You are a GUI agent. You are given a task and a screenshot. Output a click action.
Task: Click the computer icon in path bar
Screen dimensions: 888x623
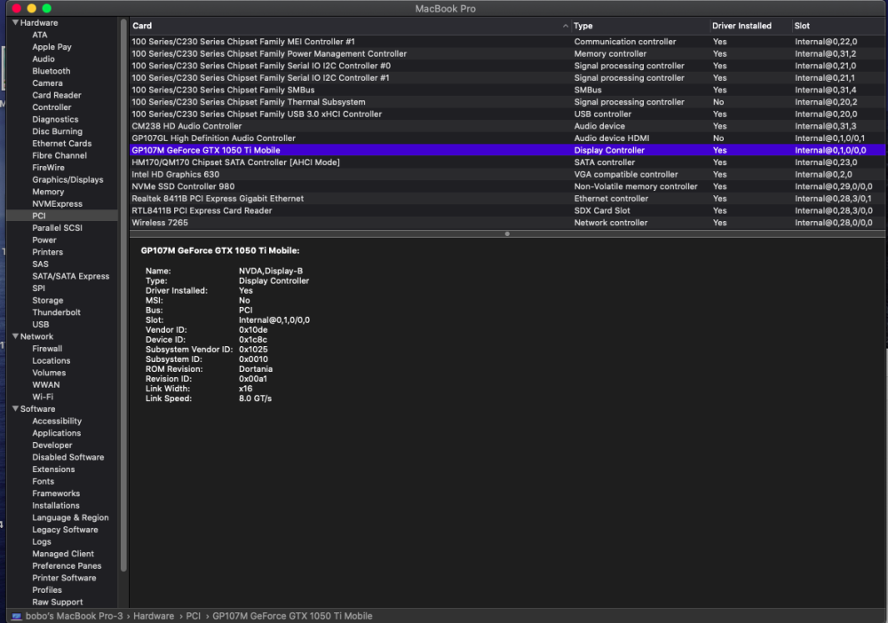tap(16, 616)
